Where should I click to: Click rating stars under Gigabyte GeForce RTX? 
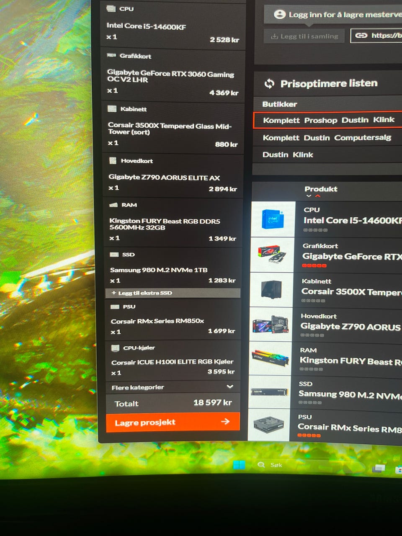[314, 266]
